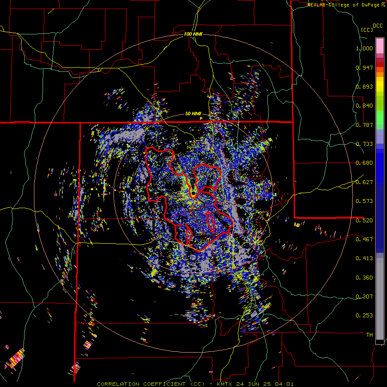Click the 50 NMI range ring label
The width and height of the screenshot is (387, 387).
[x=193, y=114]
